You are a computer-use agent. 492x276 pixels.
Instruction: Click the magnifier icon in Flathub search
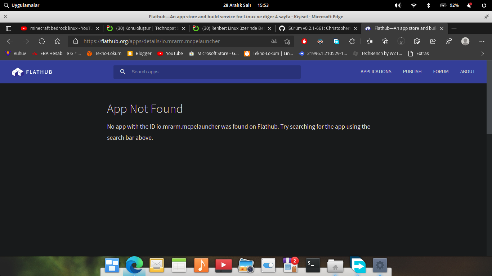pyautogui.click(x=123, y=72)
